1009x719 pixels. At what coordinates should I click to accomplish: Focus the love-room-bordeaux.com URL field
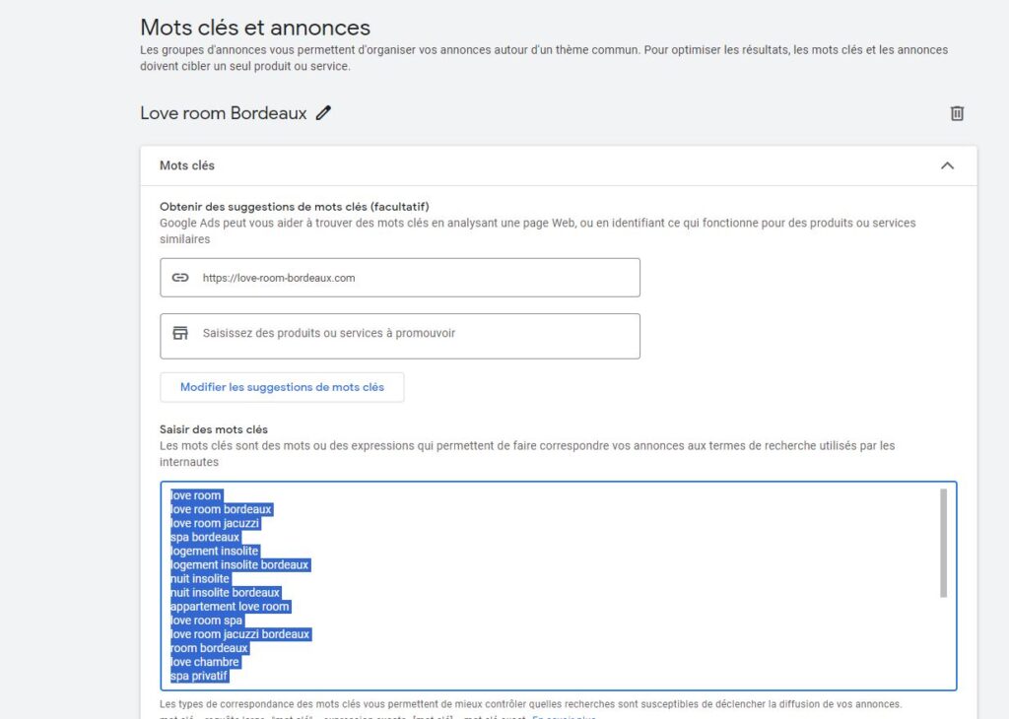tap(414, 278)
